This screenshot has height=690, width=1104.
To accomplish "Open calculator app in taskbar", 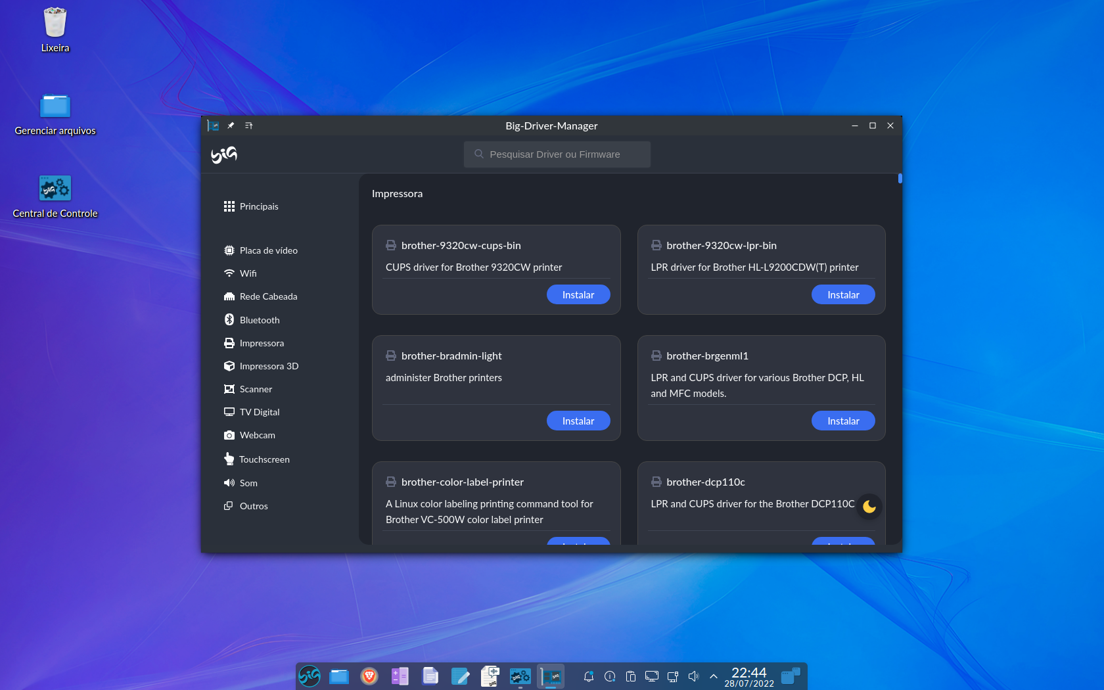I will [x=400, y=676].
